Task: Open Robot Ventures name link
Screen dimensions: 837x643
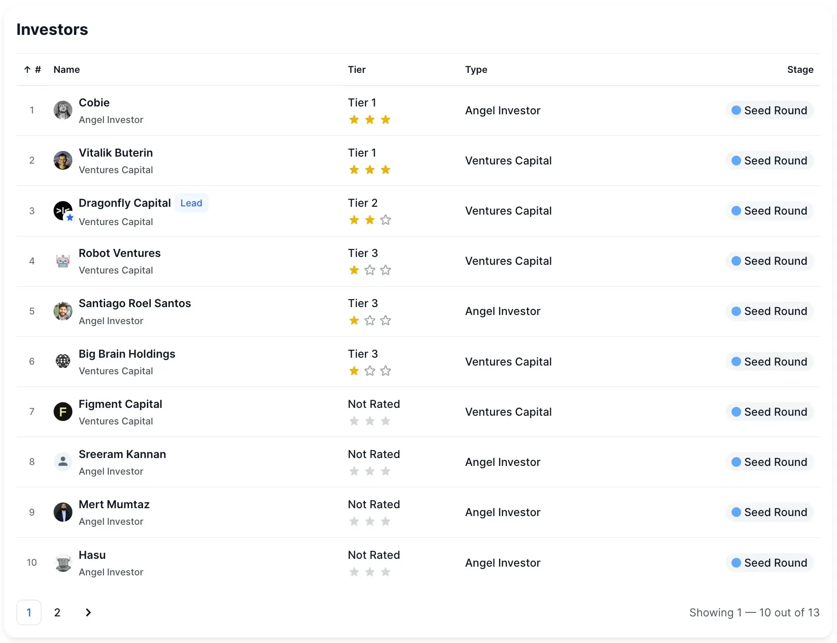Action: (x=119, y=253)
